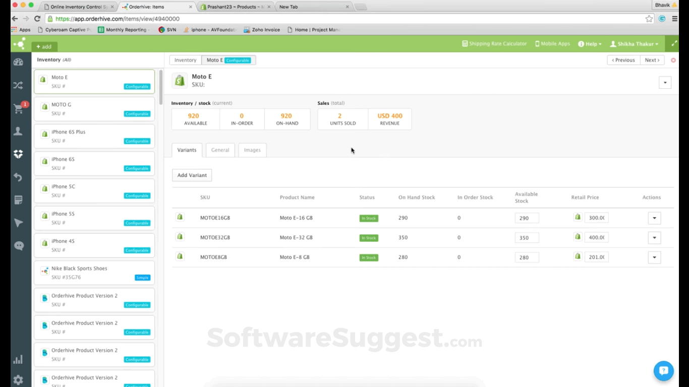Open the Chrome hamburger menu
The image size is (689, 387).
(x=674, y=19)
